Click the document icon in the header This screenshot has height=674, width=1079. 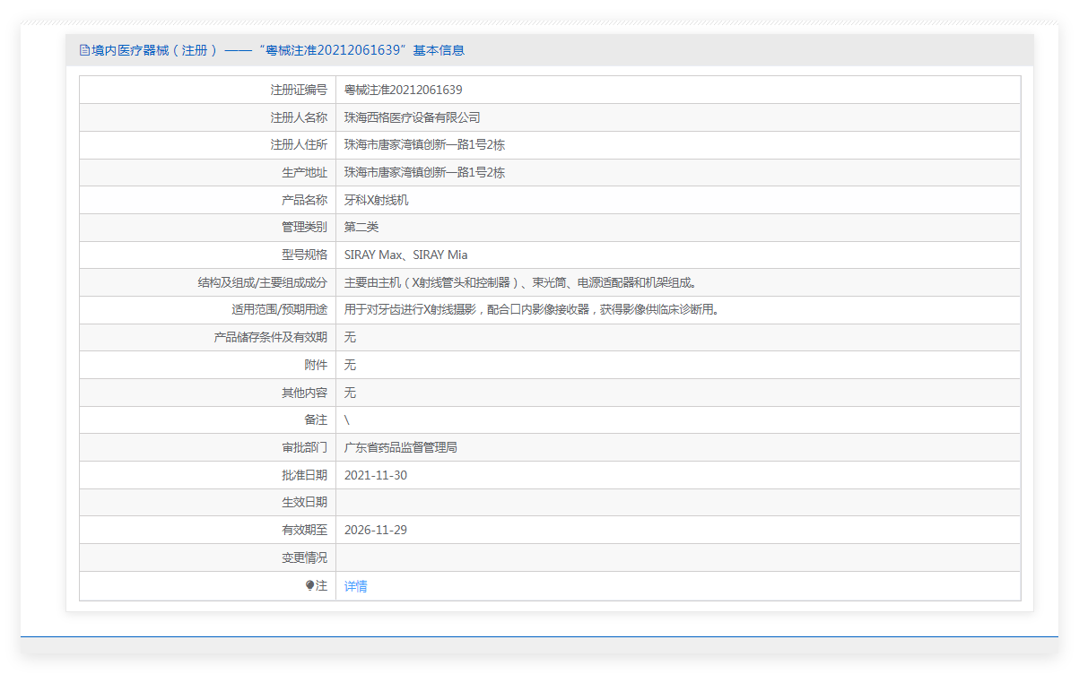(84, 50)
